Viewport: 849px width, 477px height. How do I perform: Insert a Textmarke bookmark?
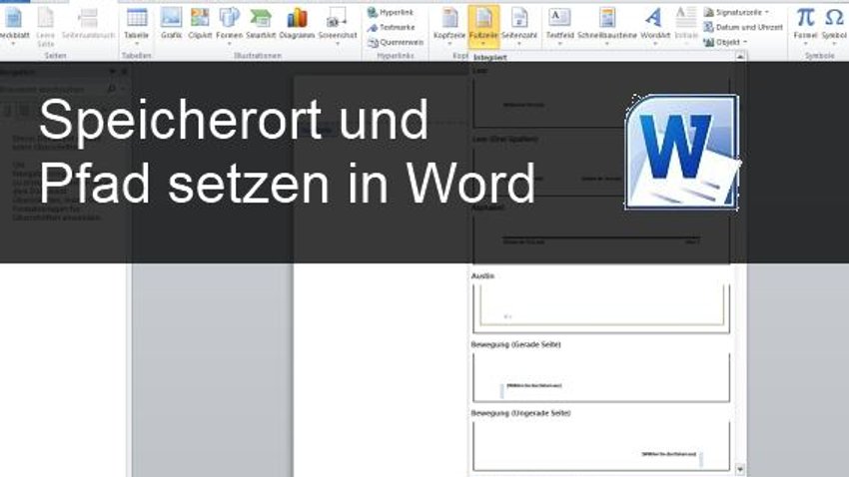coord(391,27)
